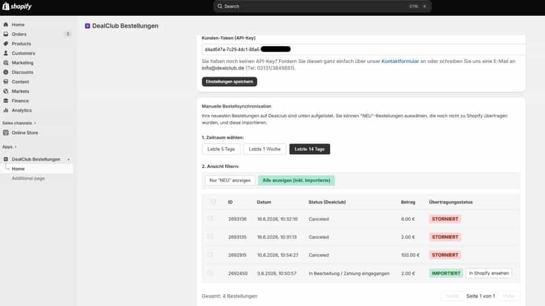Click the pin icon beside DealClub Bestellungen
The height and width of the screenshot is (306, 545).
point(68,160)
